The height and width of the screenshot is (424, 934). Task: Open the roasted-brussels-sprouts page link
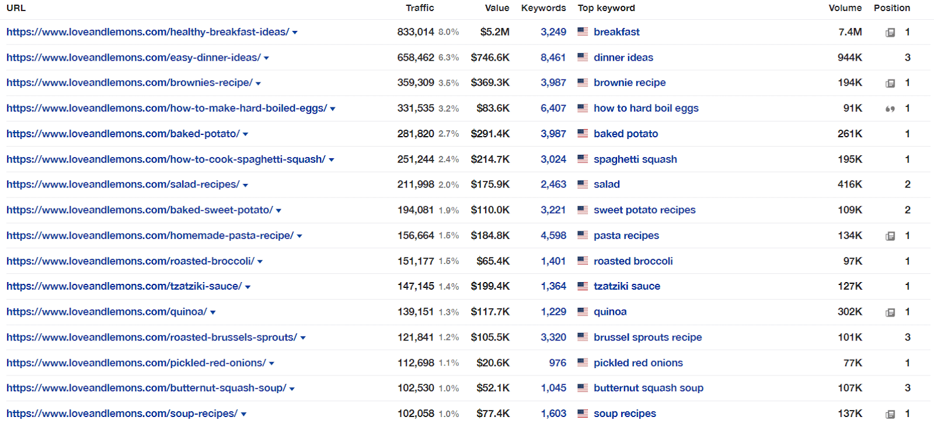click(152, 337)
